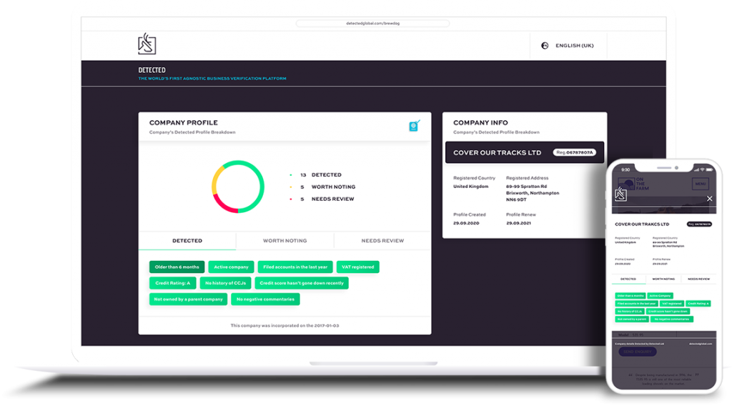
Task: Click Profile Created date '29.09.2020' on laptop
Action: point(466,223)
